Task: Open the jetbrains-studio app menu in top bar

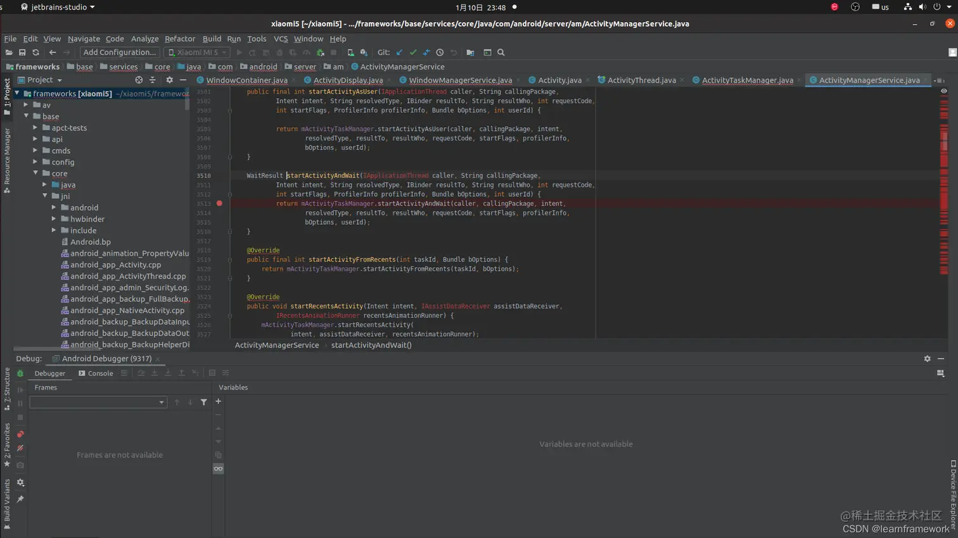Action: pyautogui.click(x=58, y=7)
